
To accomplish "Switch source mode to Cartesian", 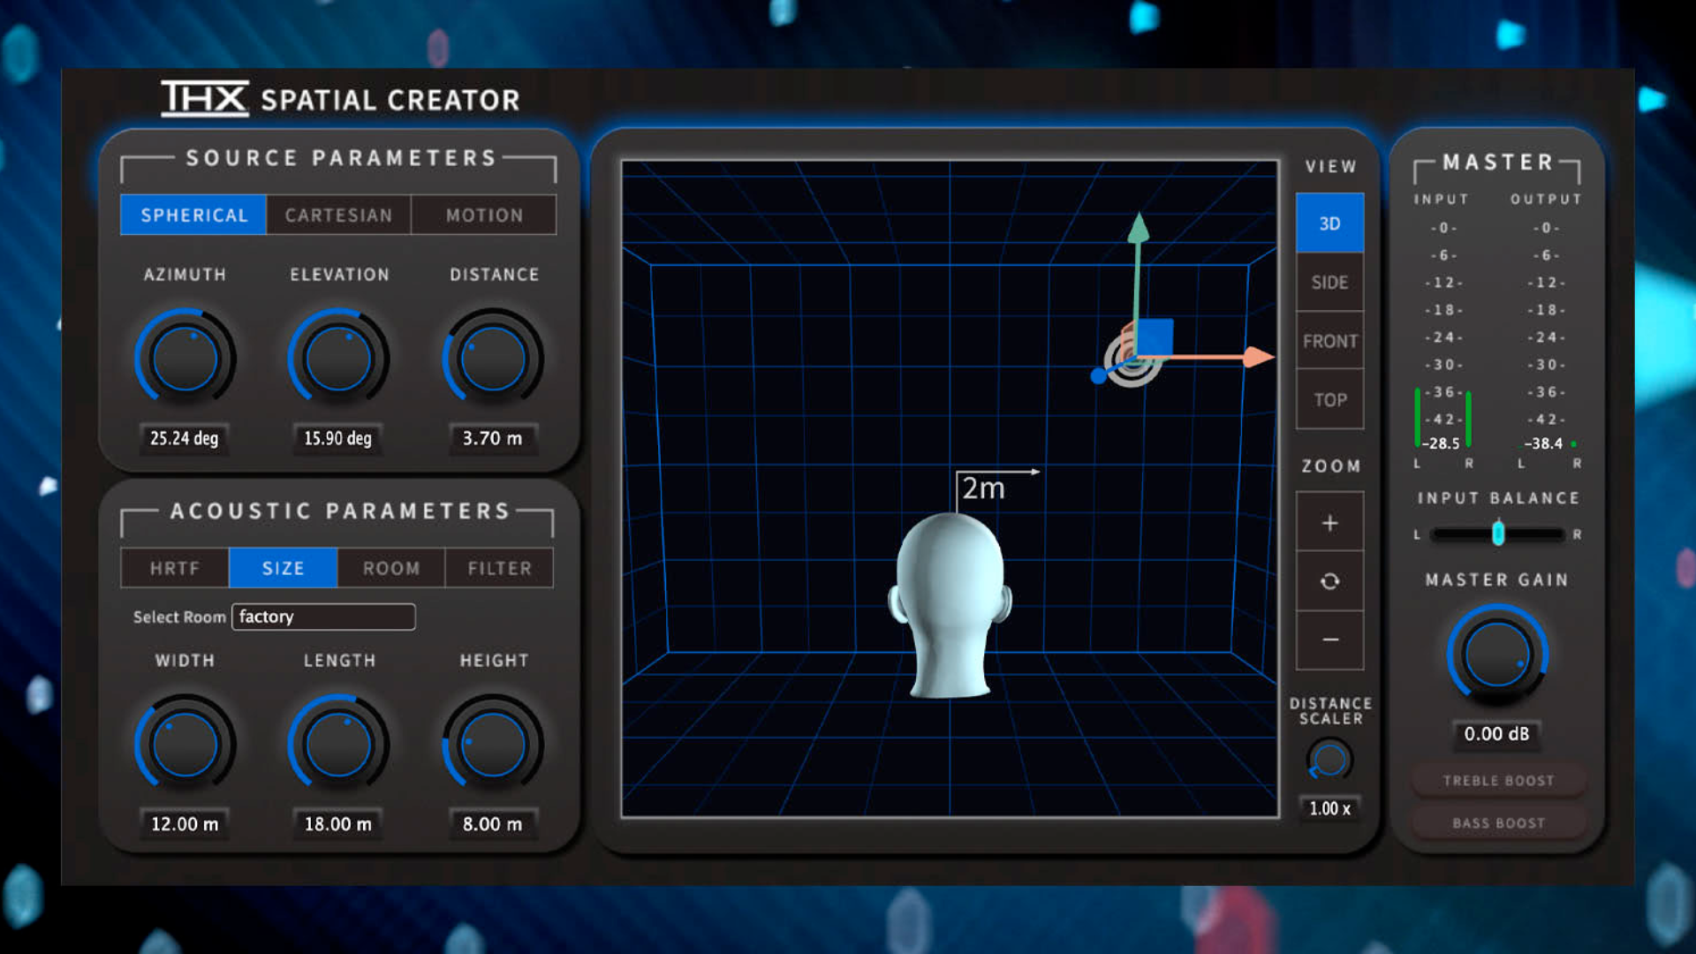I will tap(338, 215).
